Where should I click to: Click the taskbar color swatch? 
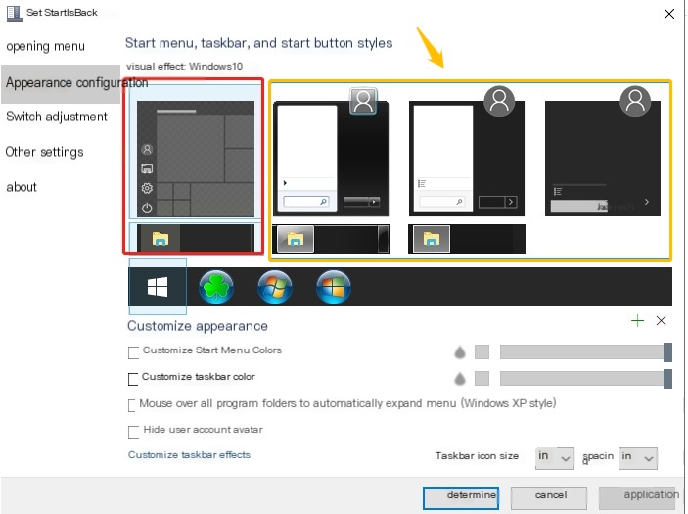click(x=482, y=378)
